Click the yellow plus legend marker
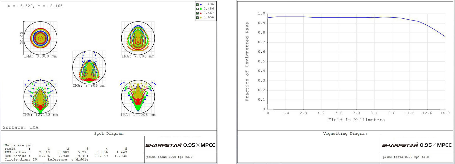Screen dimensions: 455x164 (201, 17)
